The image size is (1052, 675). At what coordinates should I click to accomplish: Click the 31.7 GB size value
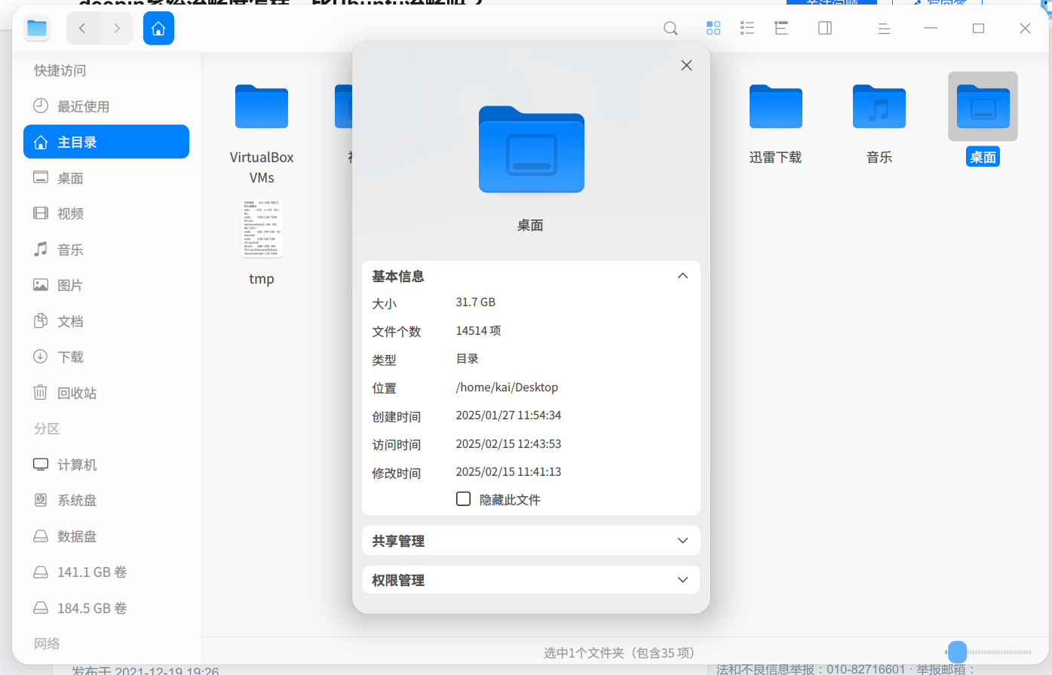[475, 302]
